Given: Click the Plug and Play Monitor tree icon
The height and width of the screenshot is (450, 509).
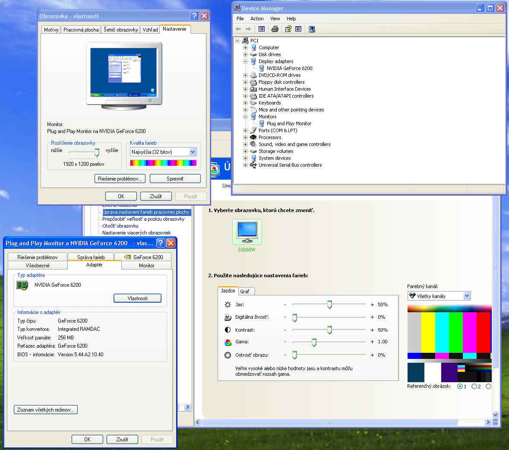Looking at the screenshot, I should pos(262,124).
